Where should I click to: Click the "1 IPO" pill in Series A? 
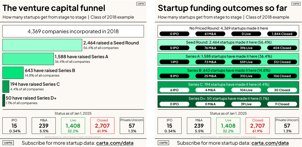pyautogui.click(x=174, y=62)
